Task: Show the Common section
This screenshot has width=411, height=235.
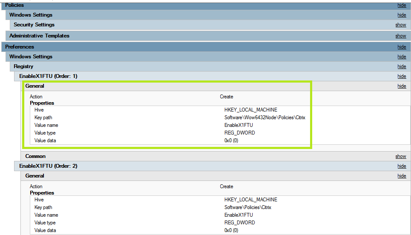Action: [x=400, y=156]
